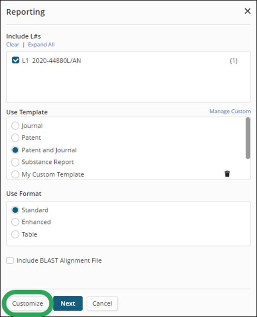The image size is (257, 317).
Task: Enable Include BLAST Alignment File checkbox
Action: click(10, 260)
